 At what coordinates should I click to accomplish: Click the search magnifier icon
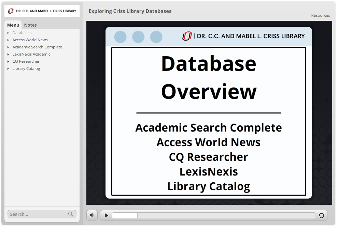coord(70,214)
